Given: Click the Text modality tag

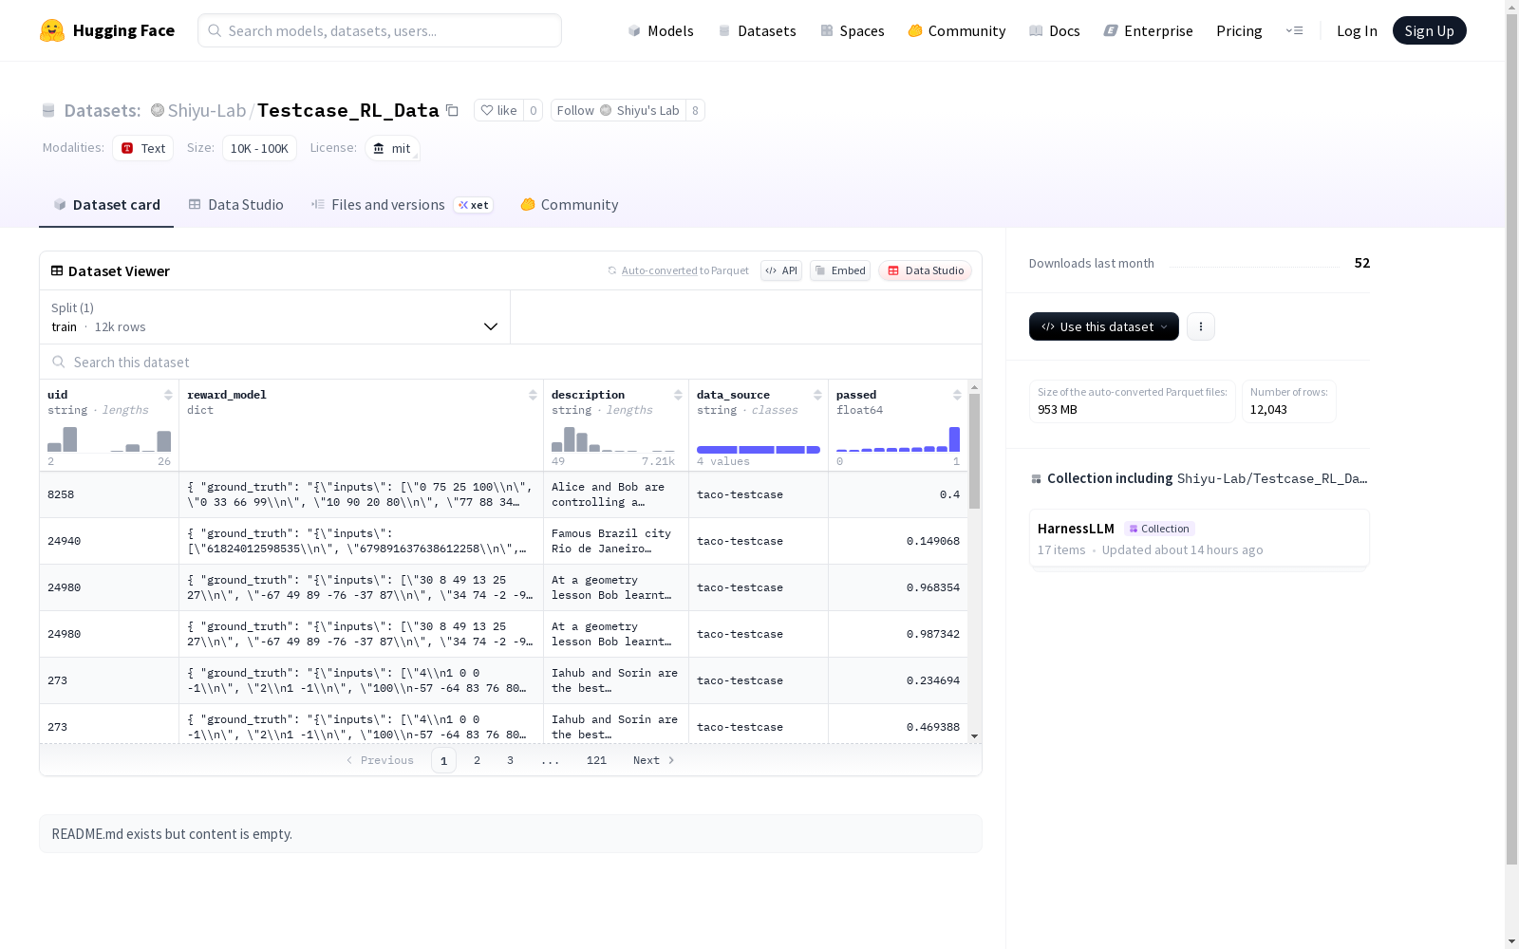Looking at the screenshot, I should point(143,148).
